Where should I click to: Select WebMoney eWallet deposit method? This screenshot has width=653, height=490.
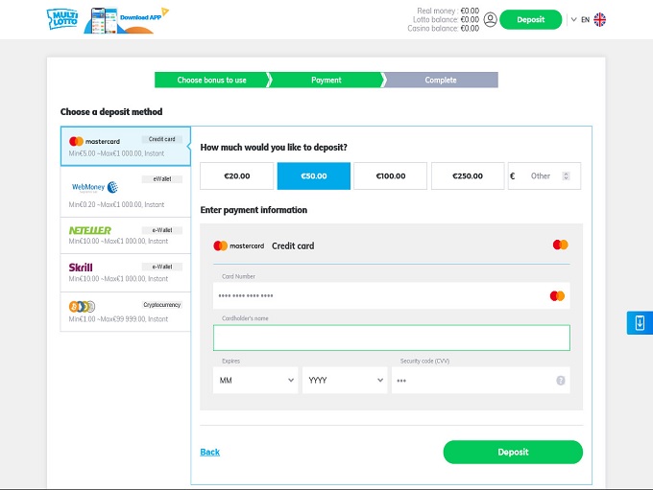[125, 192]
